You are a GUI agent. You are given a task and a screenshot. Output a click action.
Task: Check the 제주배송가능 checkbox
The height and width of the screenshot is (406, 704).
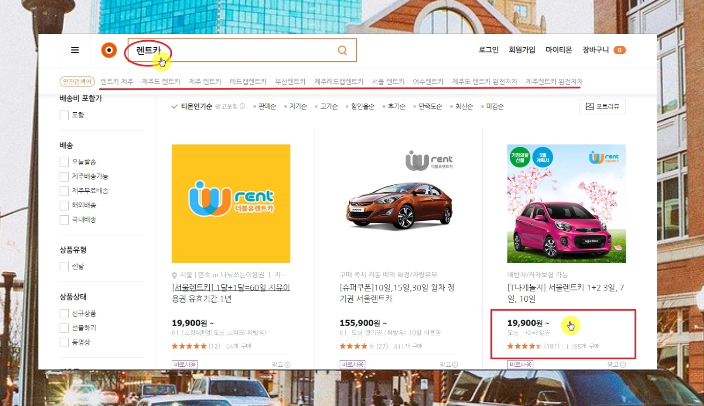point(64,177)
